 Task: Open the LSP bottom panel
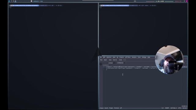tap(121, 108)
